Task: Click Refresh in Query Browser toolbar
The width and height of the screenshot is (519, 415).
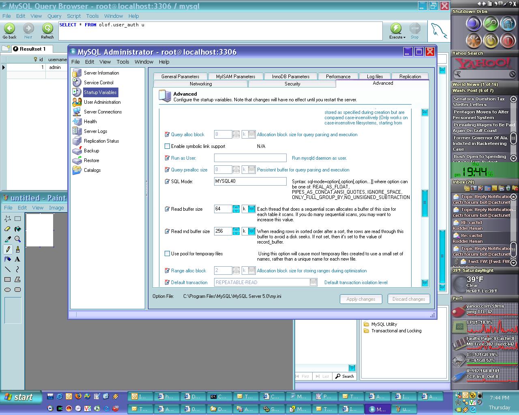Action: coord(47,31)
